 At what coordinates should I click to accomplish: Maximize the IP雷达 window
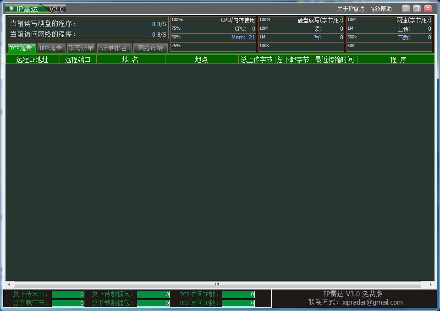417,9
